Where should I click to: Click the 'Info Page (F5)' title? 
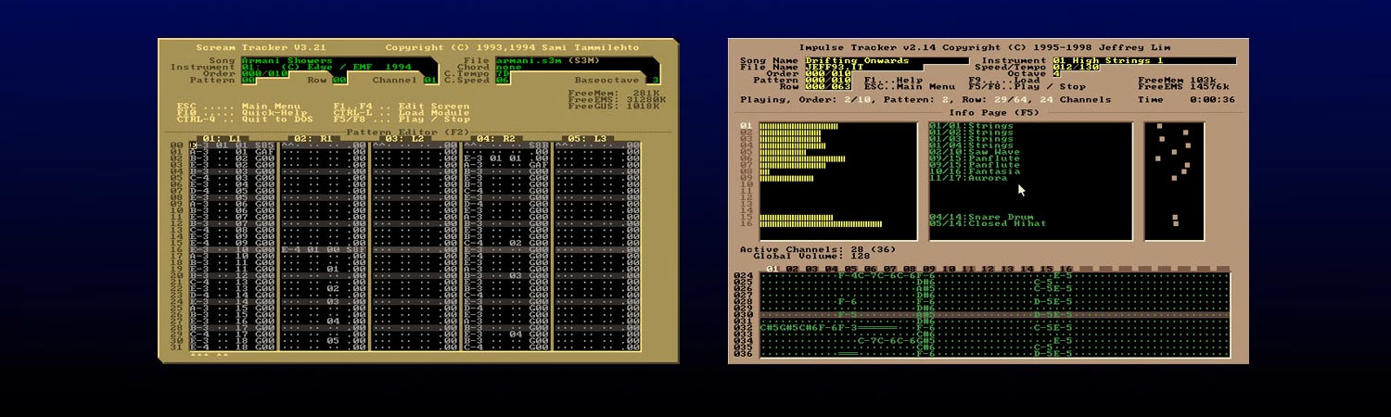994,112
